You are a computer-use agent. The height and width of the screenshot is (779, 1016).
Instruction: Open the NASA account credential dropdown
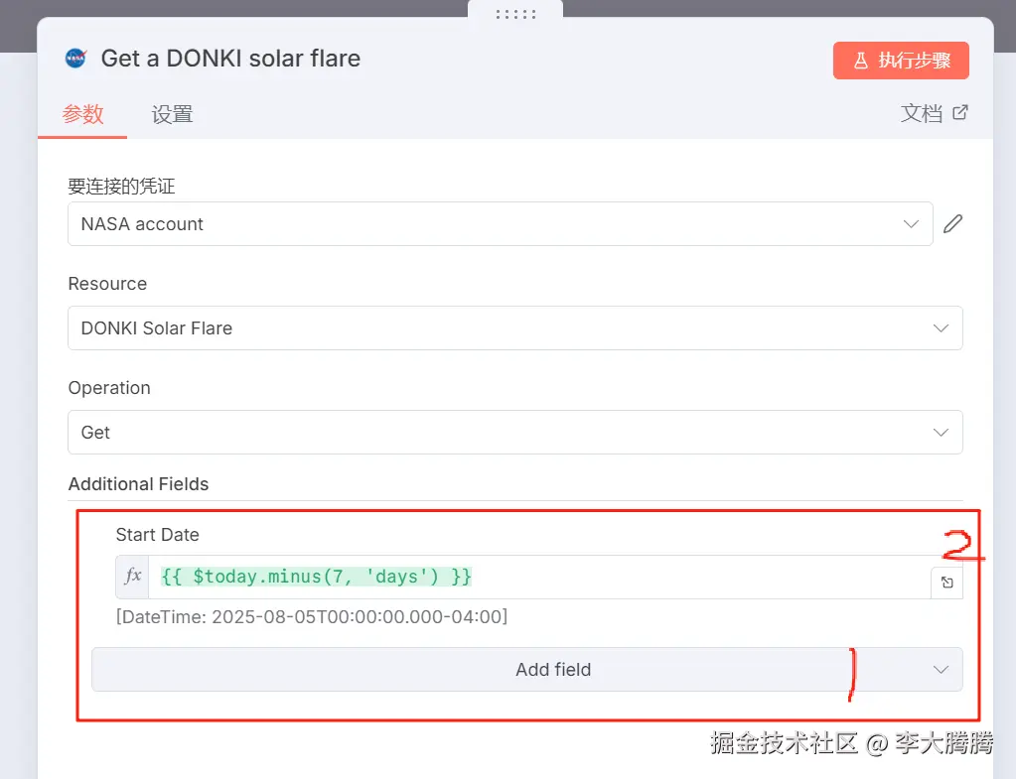point(501,224)
